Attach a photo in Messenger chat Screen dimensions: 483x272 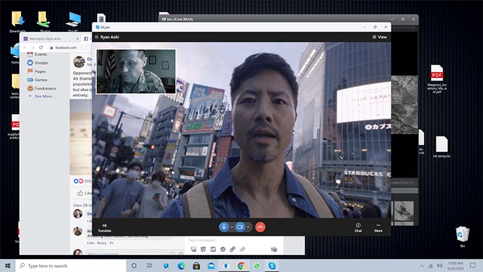[193, 249]
